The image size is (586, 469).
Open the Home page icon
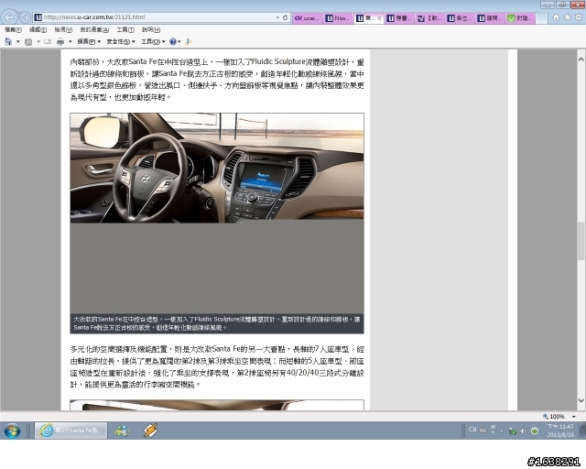[556, 17]
